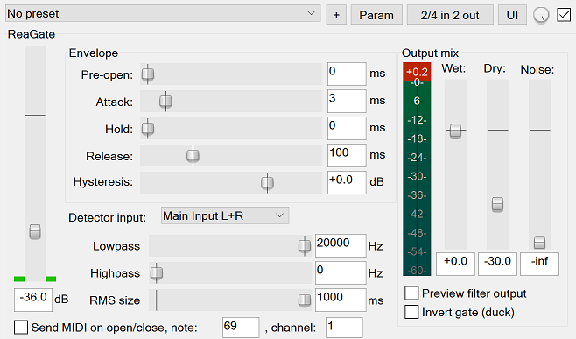Open the No preset dropdown
The image size is (576, 339).
tap(163, 14)
